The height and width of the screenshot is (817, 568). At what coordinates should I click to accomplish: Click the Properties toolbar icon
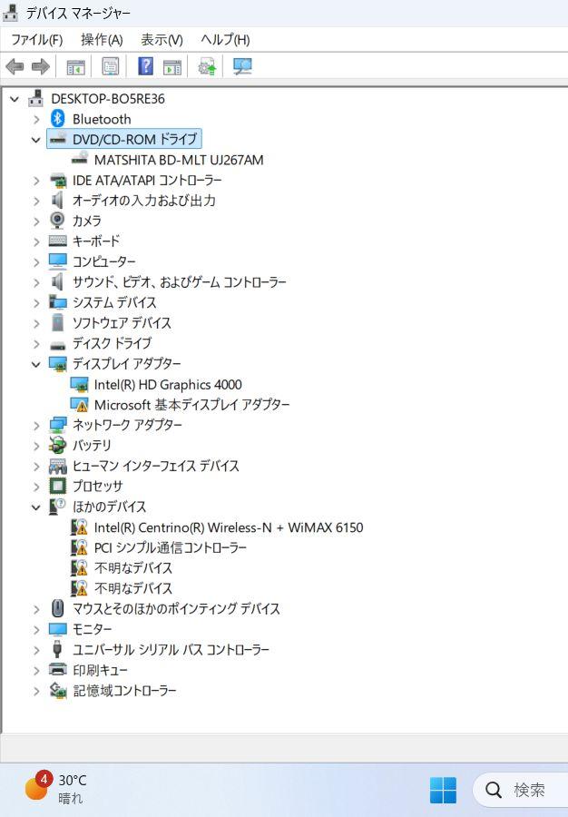110,66
